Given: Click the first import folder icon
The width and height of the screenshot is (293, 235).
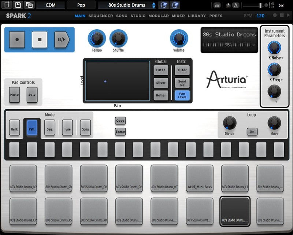Looking at the screenshot, I should (x=163, y=5).
